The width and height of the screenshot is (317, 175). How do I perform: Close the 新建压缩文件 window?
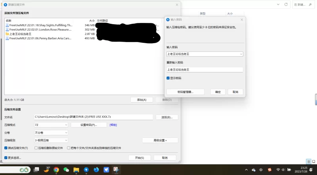[177, 5]
